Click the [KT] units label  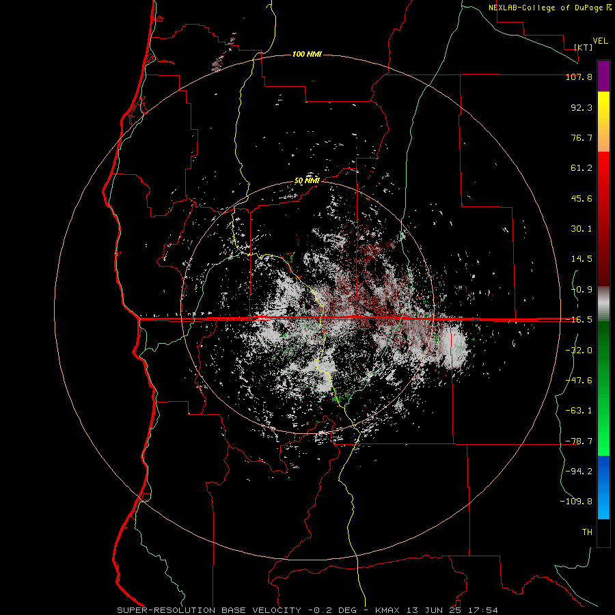pos(584,47)
